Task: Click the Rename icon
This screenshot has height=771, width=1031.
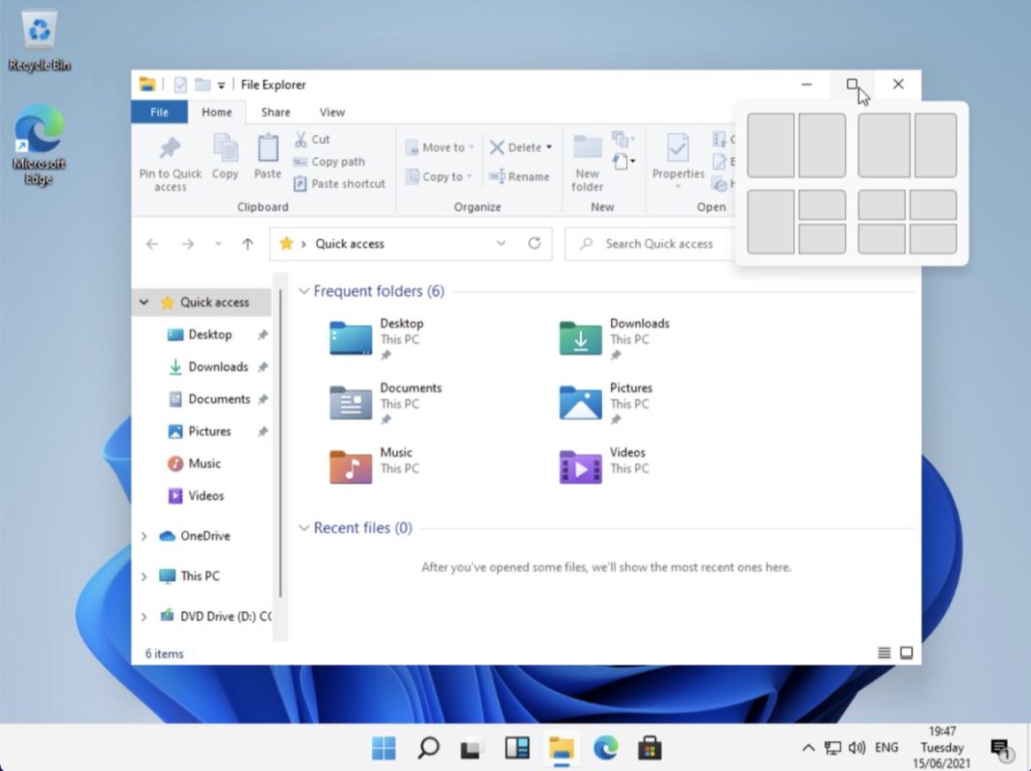Action: 521,176
